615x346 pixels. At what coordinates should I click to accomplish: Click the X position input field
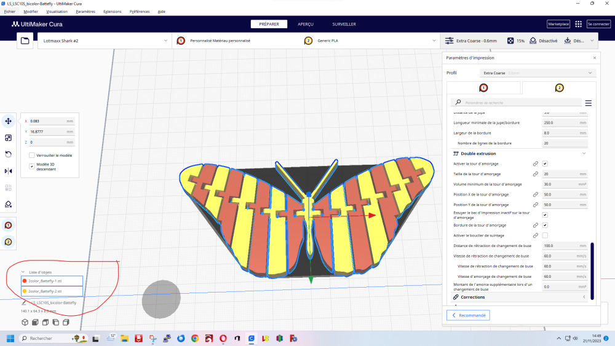tap(52, 121)
